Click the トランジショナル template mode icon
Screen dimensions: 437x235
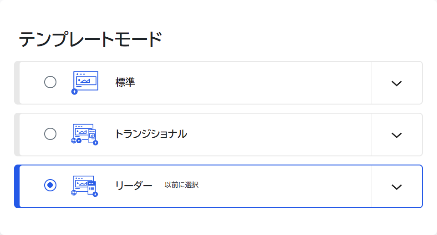[85, 135]
